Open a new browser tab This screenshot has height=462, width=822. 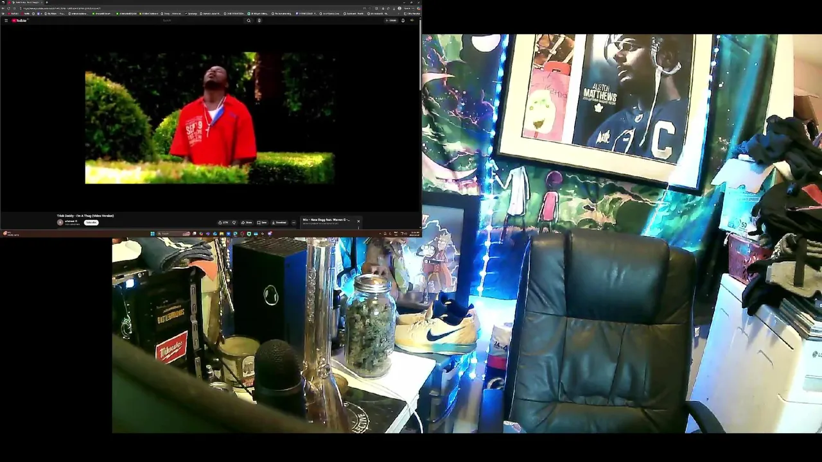[x=47, y=3]
